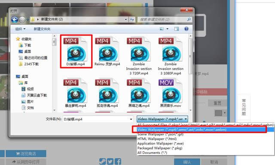Expand the view options dropdown arrow
Screen dimensions: 275x165
pyautogui.click(x=167, y=29)
